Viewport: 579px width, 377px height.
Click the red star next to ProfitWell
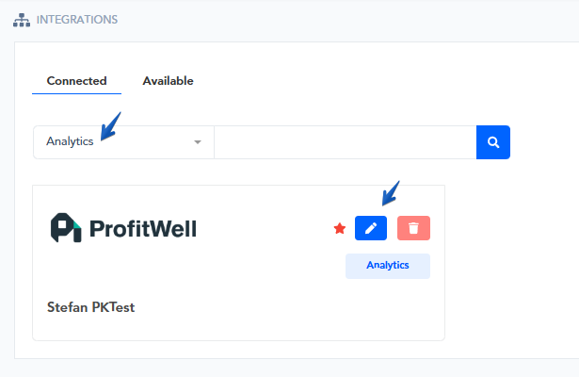[340, 228]
